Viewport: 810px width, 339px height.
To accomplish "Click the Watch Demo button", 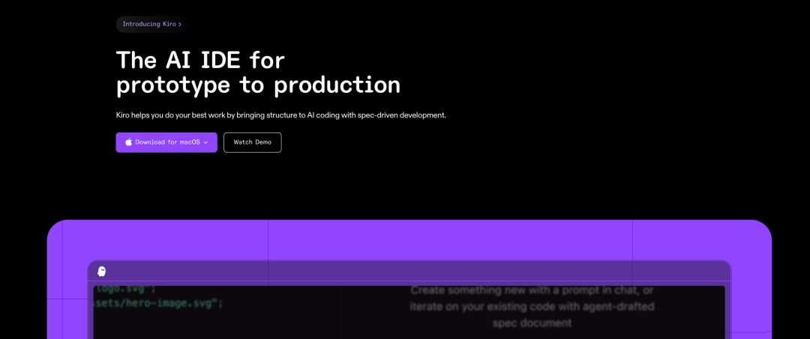I will pyautogui.click(x=253, y=142).
